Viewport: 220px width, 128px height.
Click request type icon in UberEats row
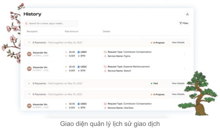105,104
